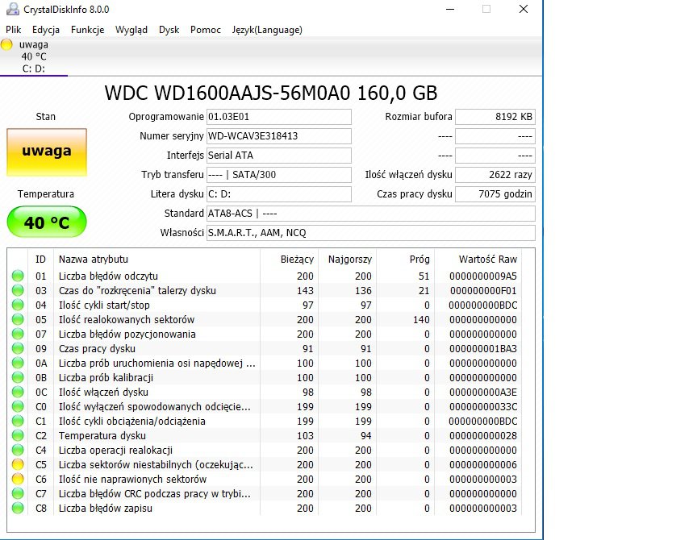The image size is (697, 540).
Task: Click the Tryb transferu field SATA/300
Action: tap(278, 175)
